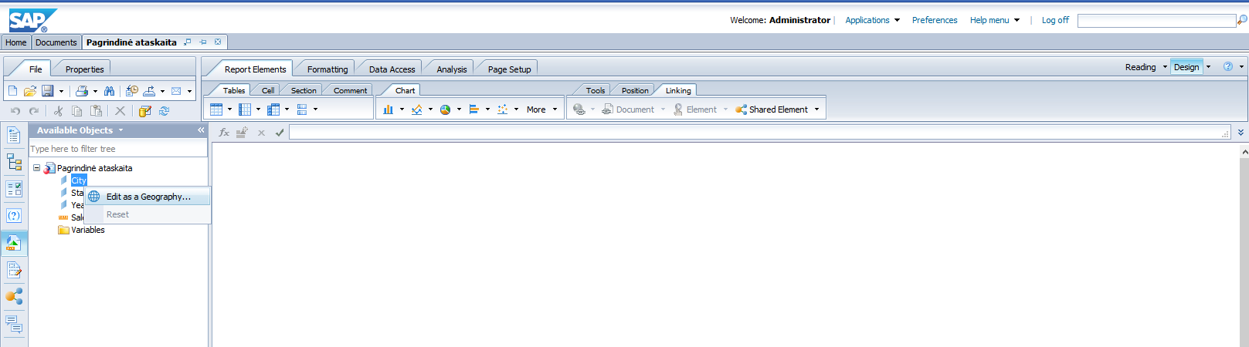Image resolution: width=1249 pixels, height=347 pixels.
Task: Switch to Reading mode
Action: click(1140, 67)
